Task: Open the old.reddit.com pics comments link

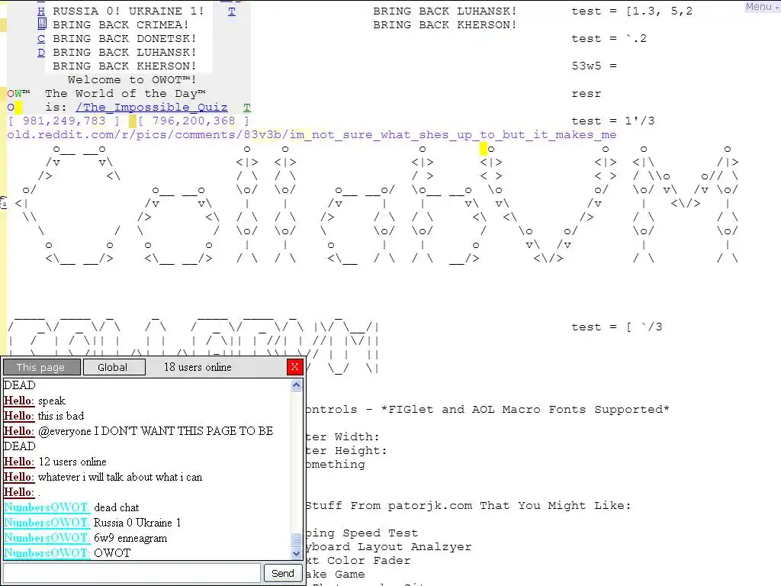Action: tap(312, 134)
